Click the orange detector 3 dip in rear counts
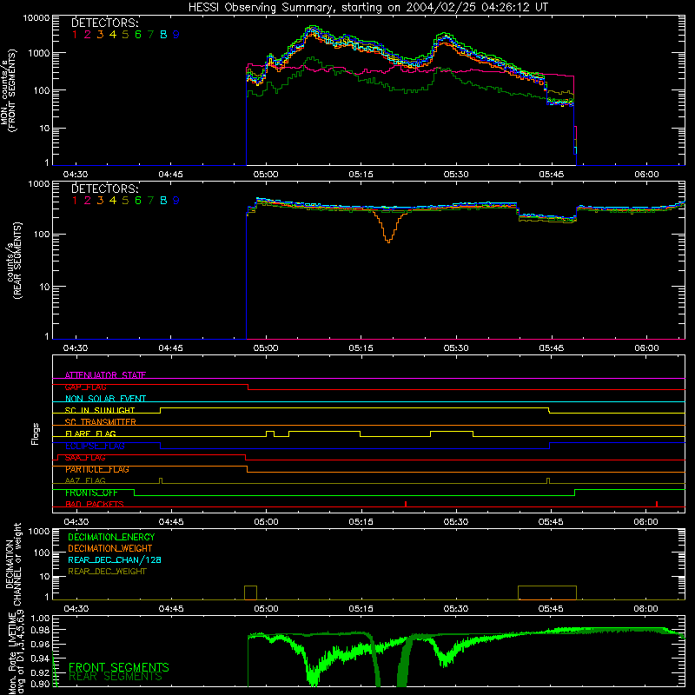The image size is (695, 695). [388, 228]
